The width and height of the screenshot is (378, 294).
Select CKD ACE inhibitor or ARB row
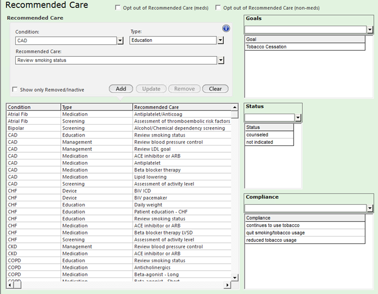tap(119, 254)
